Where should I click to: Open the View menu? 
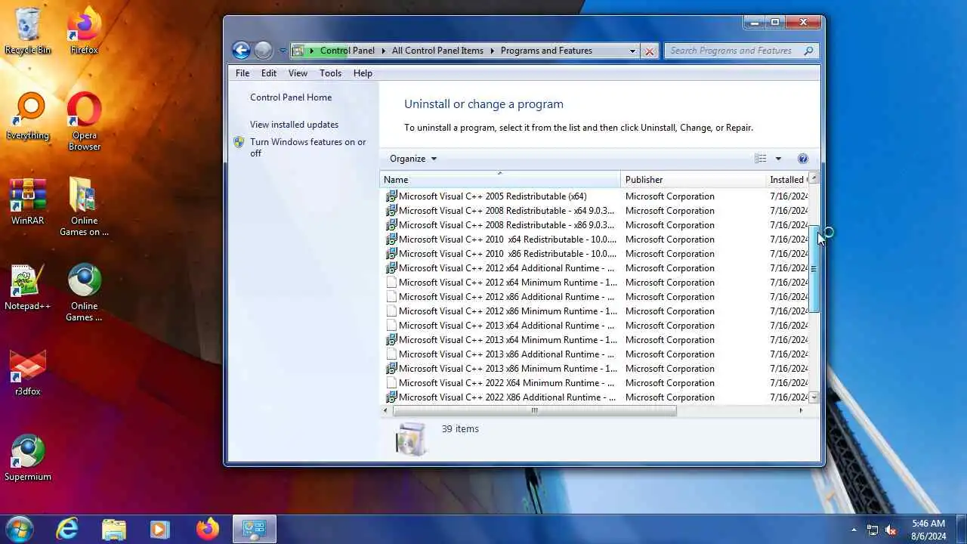point(298,73)
